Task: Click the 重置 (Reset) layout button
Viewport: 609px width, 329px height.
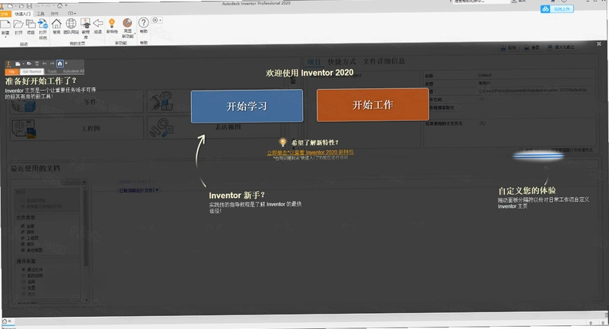Action: [531, 47]
